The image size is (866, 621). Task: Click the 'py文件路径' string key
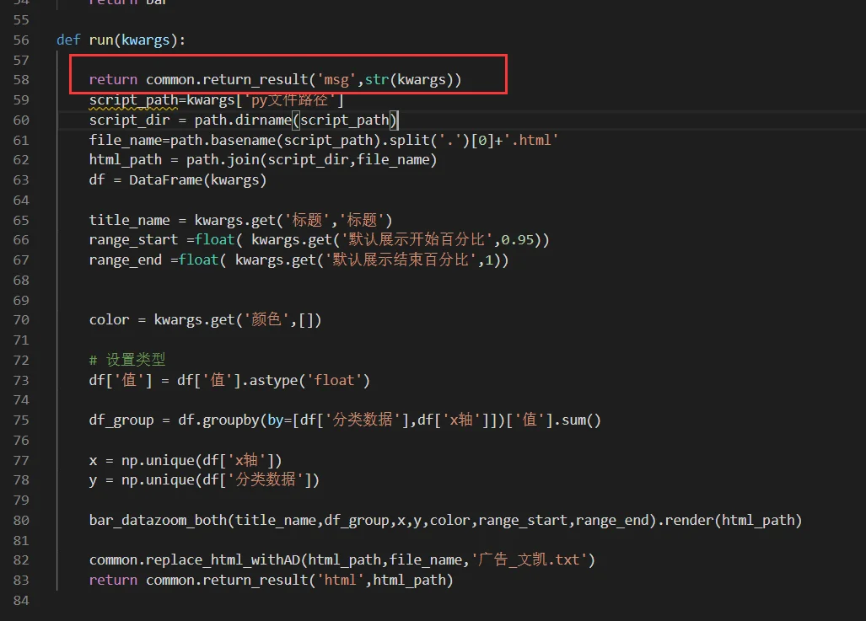click(289, 100)
